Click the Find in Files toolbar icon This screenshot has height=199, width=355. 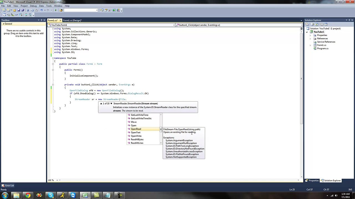point(61,10)
